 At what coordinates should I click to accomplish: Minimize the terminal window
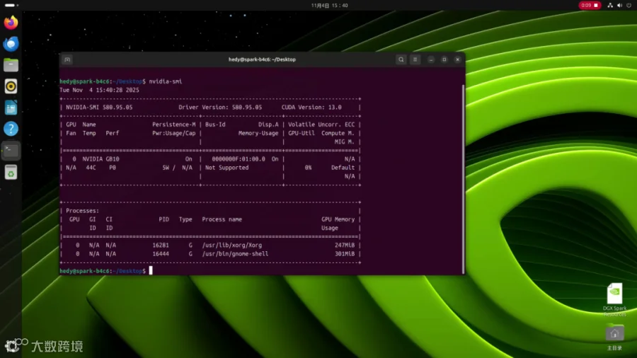point(431,59)
